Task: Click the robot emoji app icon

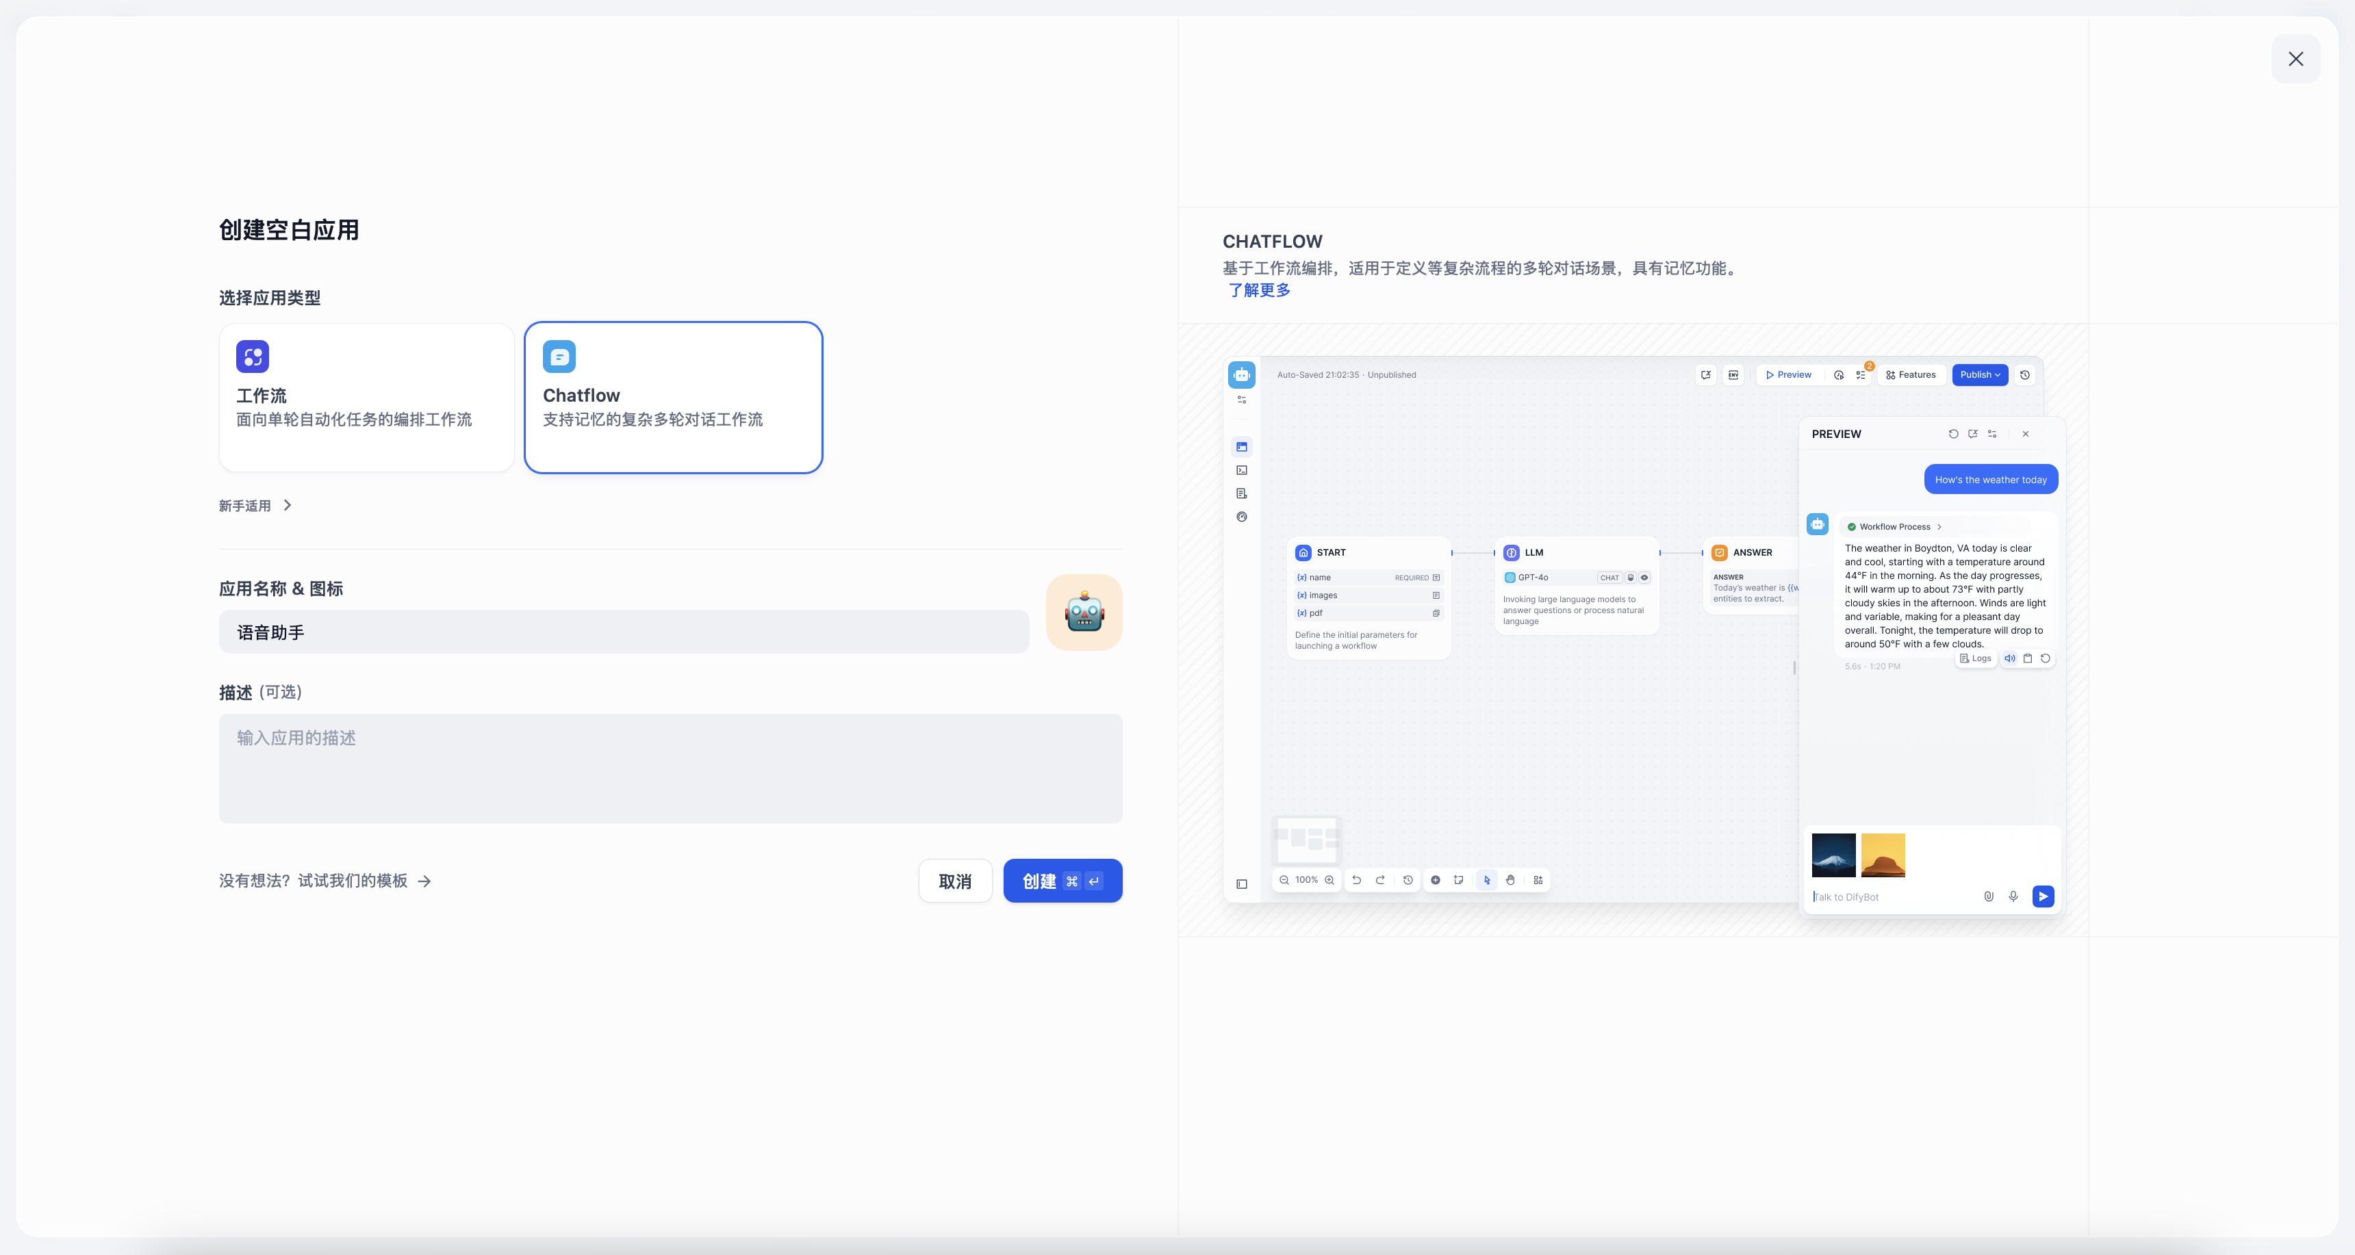Action: click(x=1083, y=612)
